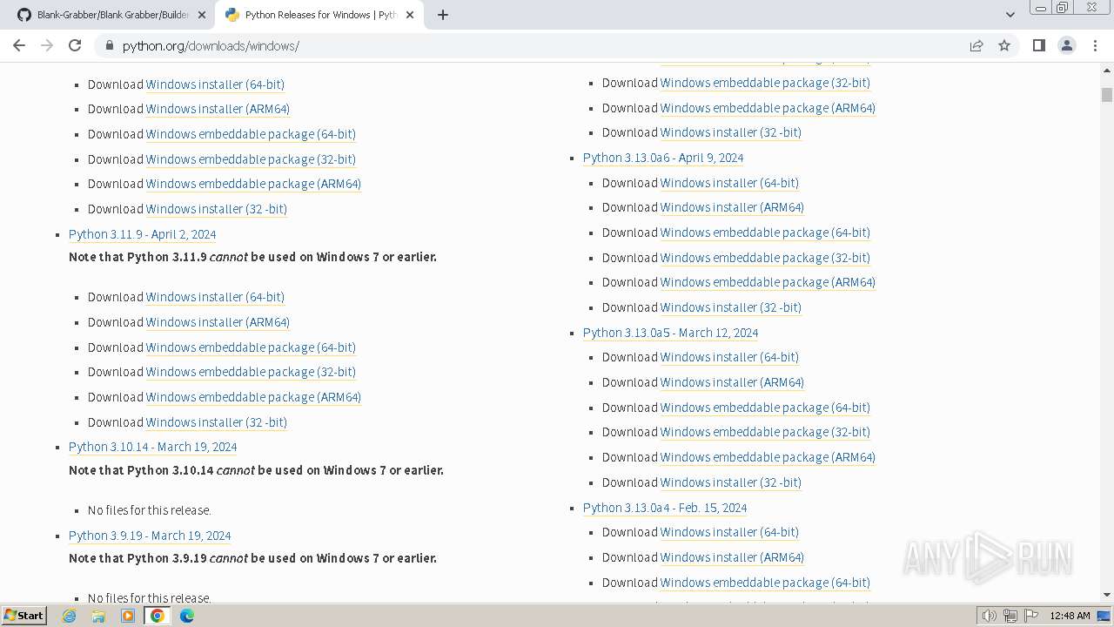Viewport: 1114px width, 627px height.
Task: Download Windows installer (32-bit) for Python 3.11.9
Action: pos(217,422)
